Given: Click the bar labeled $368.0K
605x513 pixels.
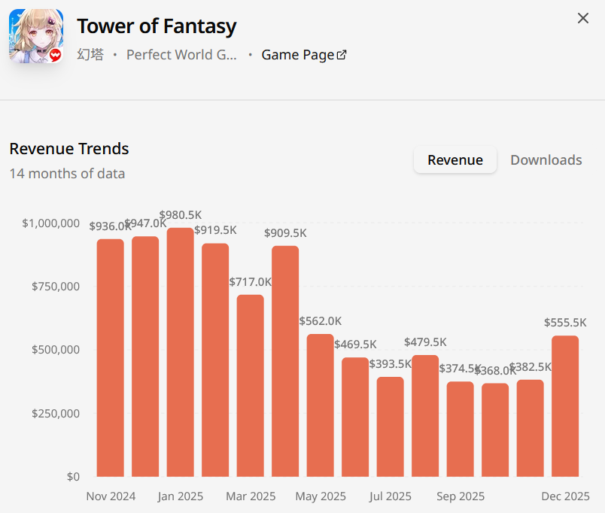Looking at the screenshot, I should click(x=495, y=430).
